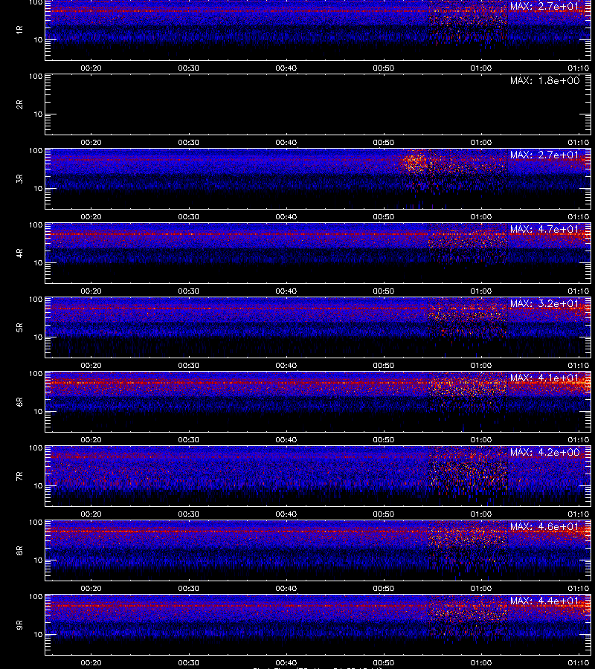The height and width of the screenshot is (669, 595).
Task: Click the 00:50 time tick under panel 7R
Action: point(383,514)
